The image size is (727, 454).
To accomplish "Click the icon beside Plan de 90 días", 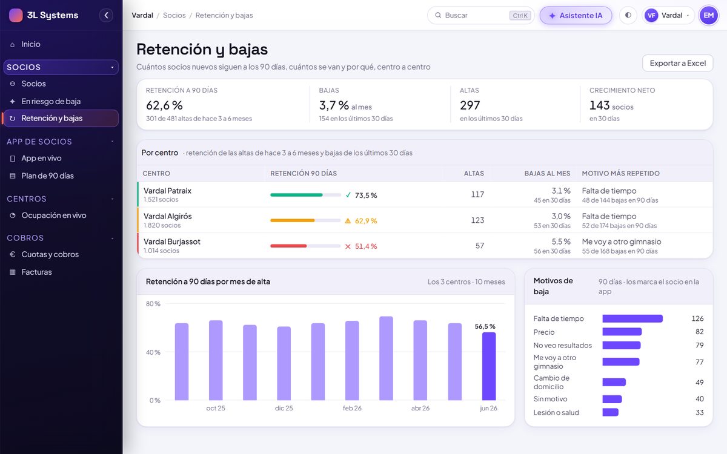I will tap(13, 176).
